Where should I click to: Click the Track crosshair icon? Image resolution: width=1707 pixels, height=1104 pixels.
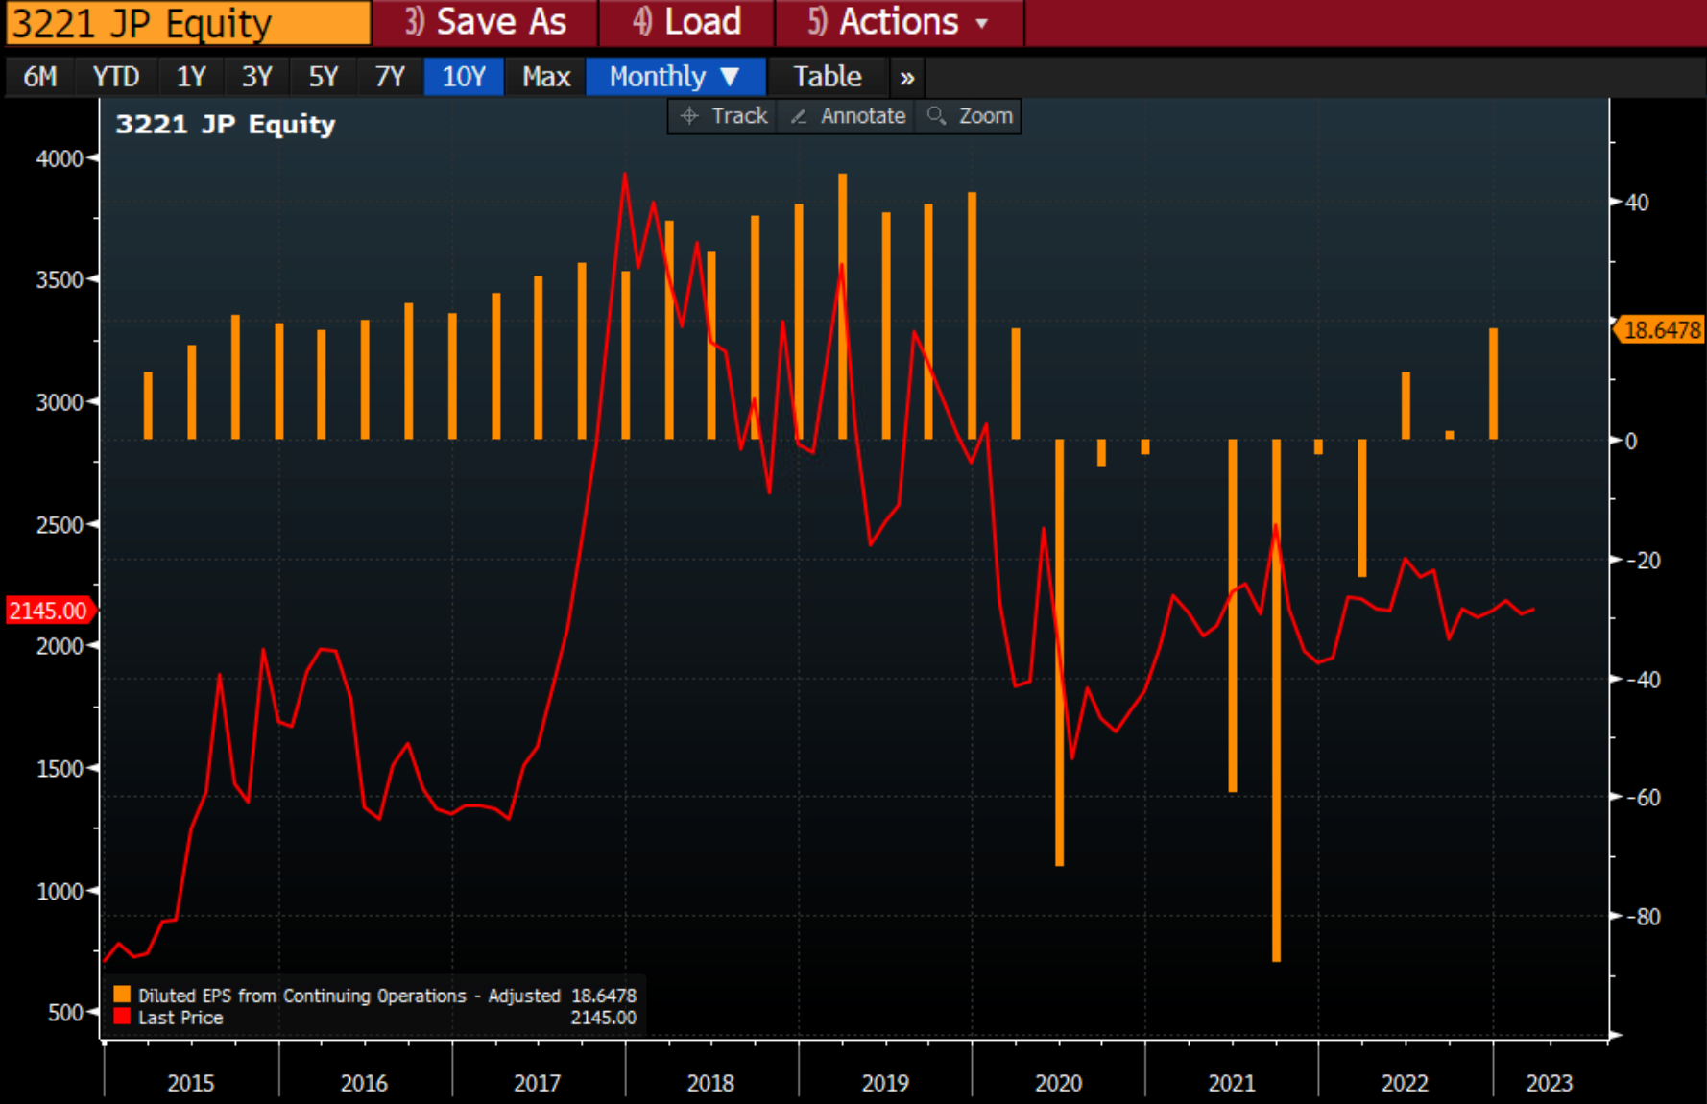(688, 116)
